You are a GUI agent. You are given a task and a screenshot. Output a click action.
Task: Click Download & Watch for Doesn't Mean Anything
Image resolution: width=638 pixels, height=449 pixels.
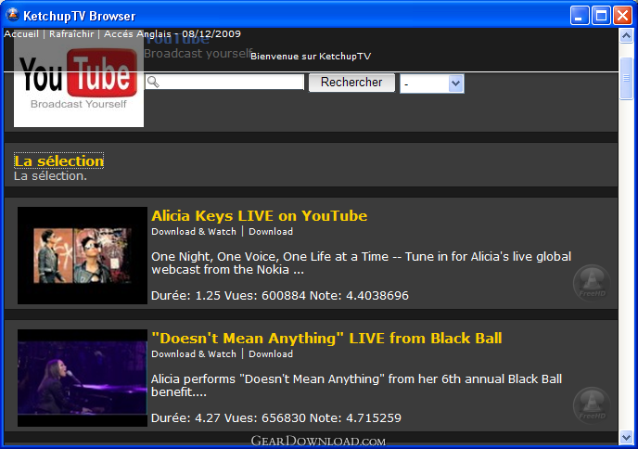(194, 354)
